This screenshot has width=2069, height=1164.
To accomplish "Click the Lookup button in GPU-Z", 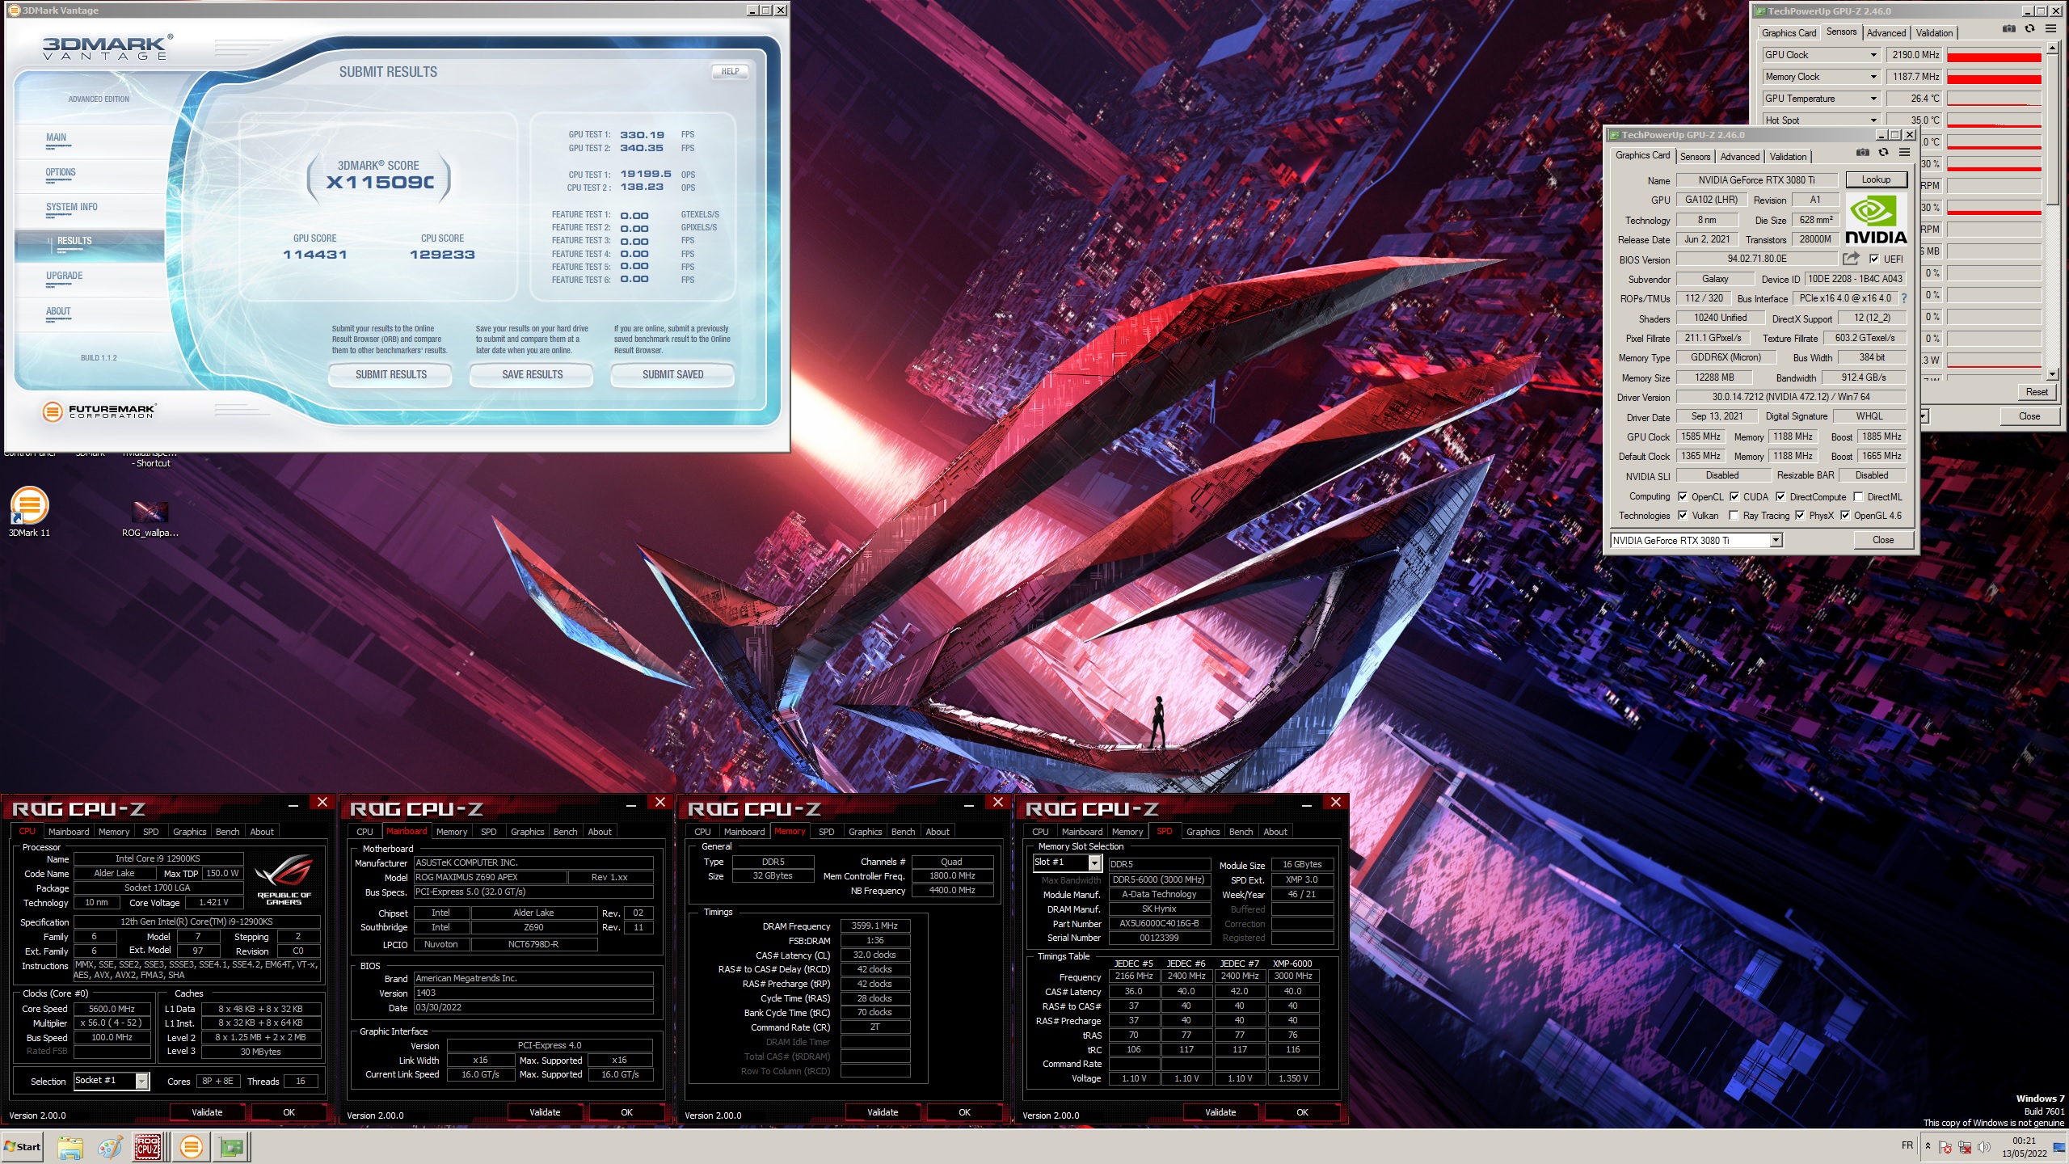I will pyautogui.click(x=1876, y=179).
